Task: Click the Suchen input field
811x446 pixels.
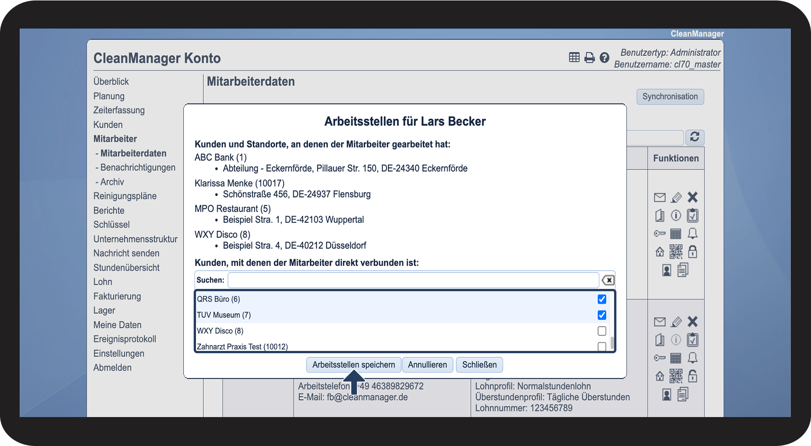Action: [x=414, y=280]
